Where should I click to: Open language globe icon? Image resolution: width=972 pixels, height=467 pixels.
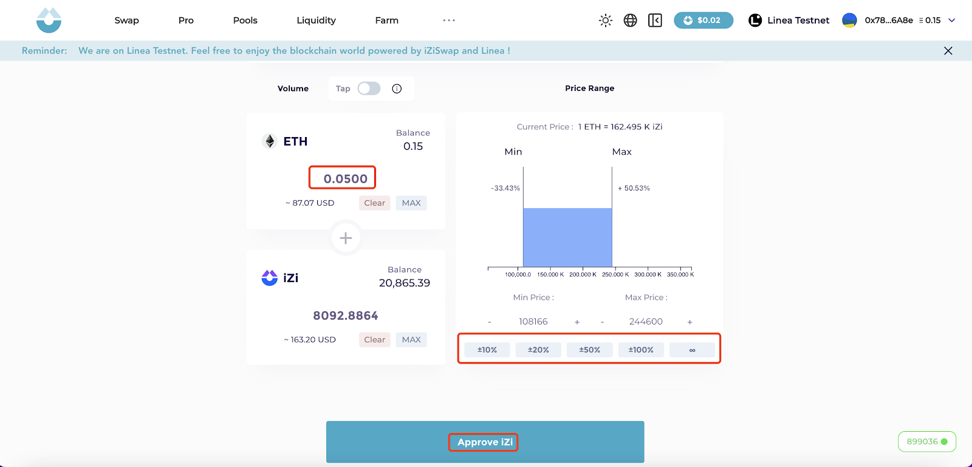pos(631,21)
